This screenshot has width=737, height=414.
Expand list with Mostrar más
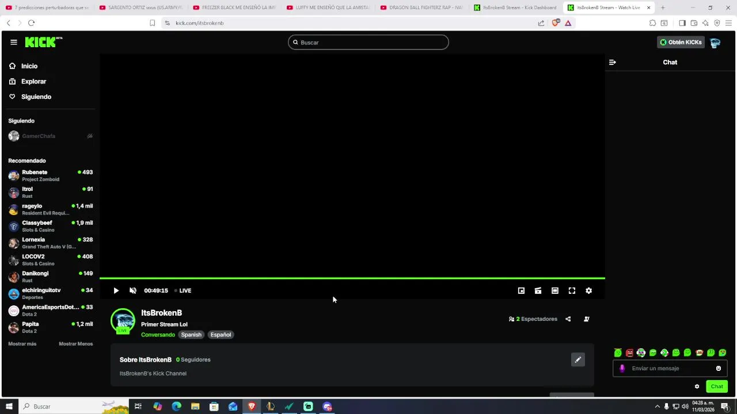point(22,344)
